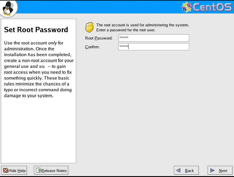Screen dimensions: 234x177
Task: Click the left arrow icon on Back
Action: click(x=178, y=170)
